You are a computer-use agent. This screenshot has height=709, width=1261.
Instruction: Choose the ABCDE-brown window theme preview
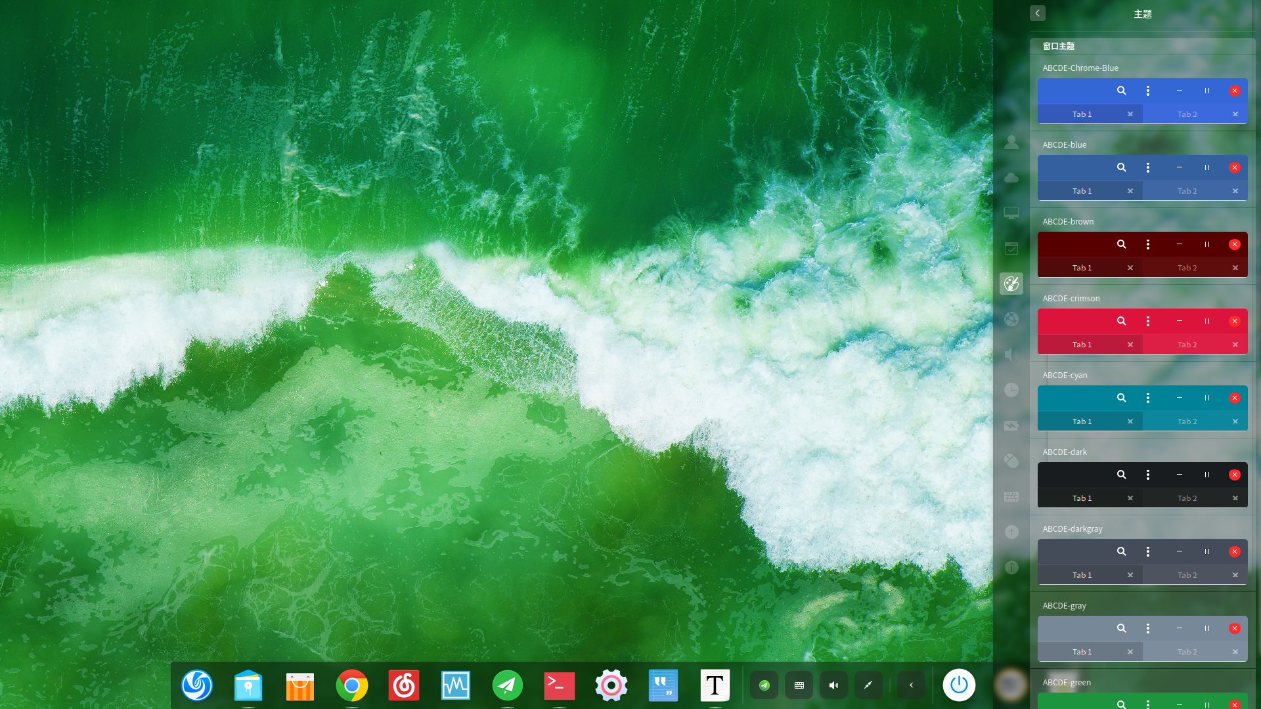pyautogui.click(x=1143, y=255)
